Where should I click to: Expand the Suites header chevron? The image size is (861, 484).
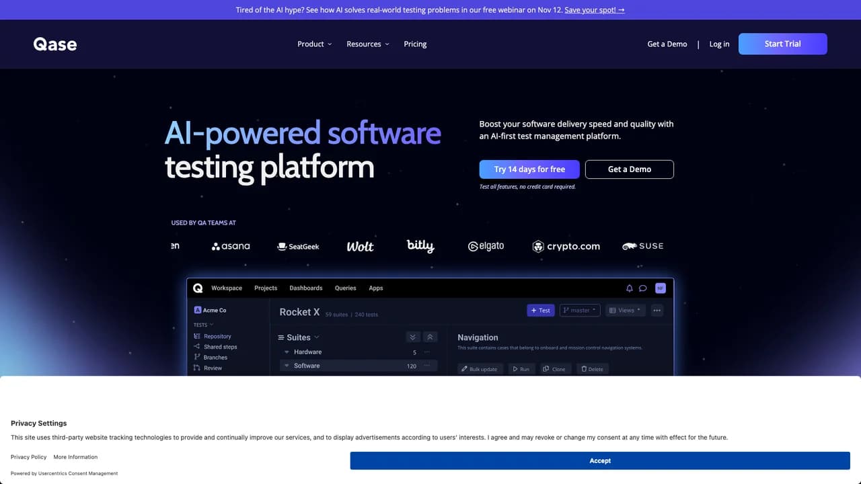(317, 337)
